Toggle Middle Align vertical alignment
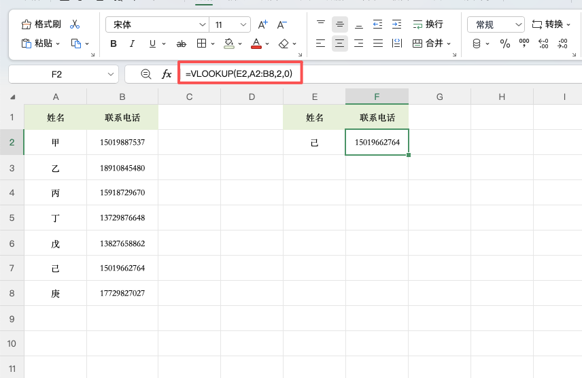The image size is (582, 378). click(340, 24)
